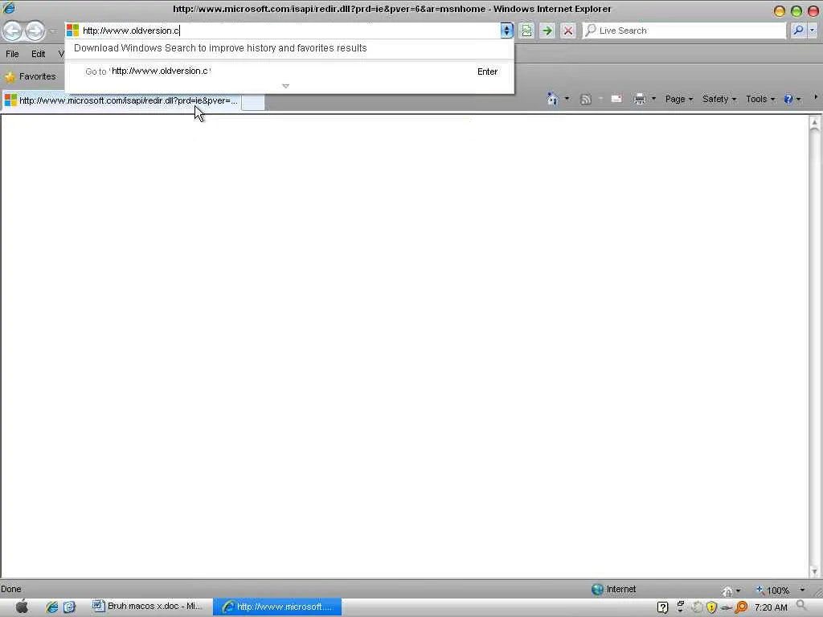The image size is (823, 617).
Task: Show more command bar items arrow
Action: click(x=816, y=97)
